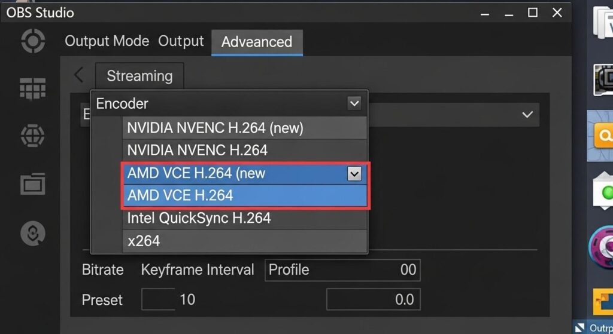Open the grid icon in sidebar

point(32,88)
